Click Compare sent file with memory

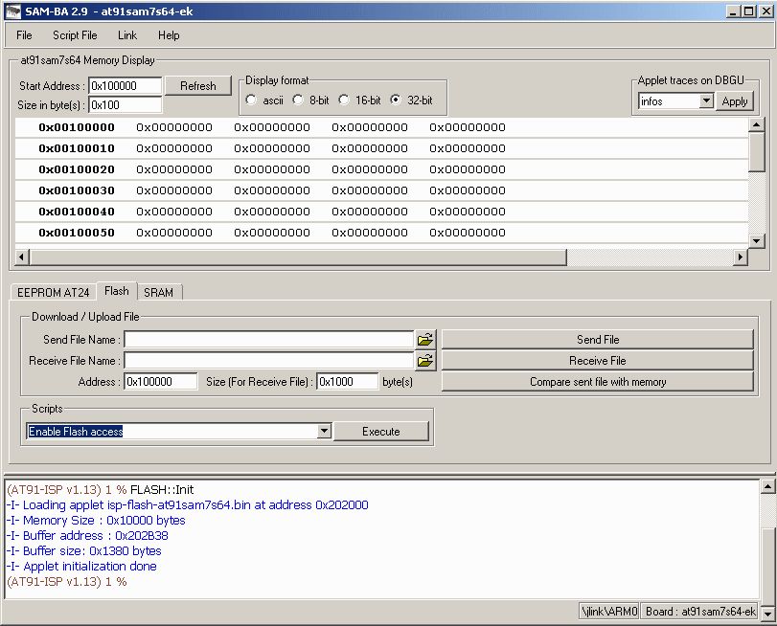pyautogui.click(x=598, y=382)
